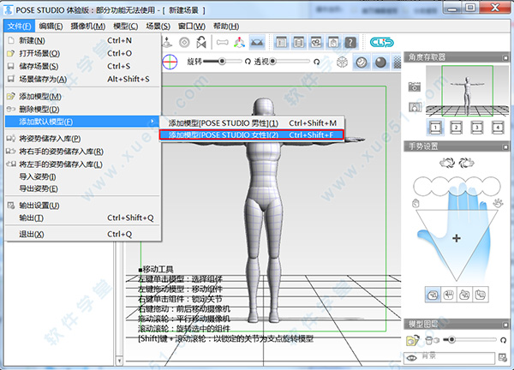
Task: Click 导入姿势 in the file menu
Action: (37, 176)
